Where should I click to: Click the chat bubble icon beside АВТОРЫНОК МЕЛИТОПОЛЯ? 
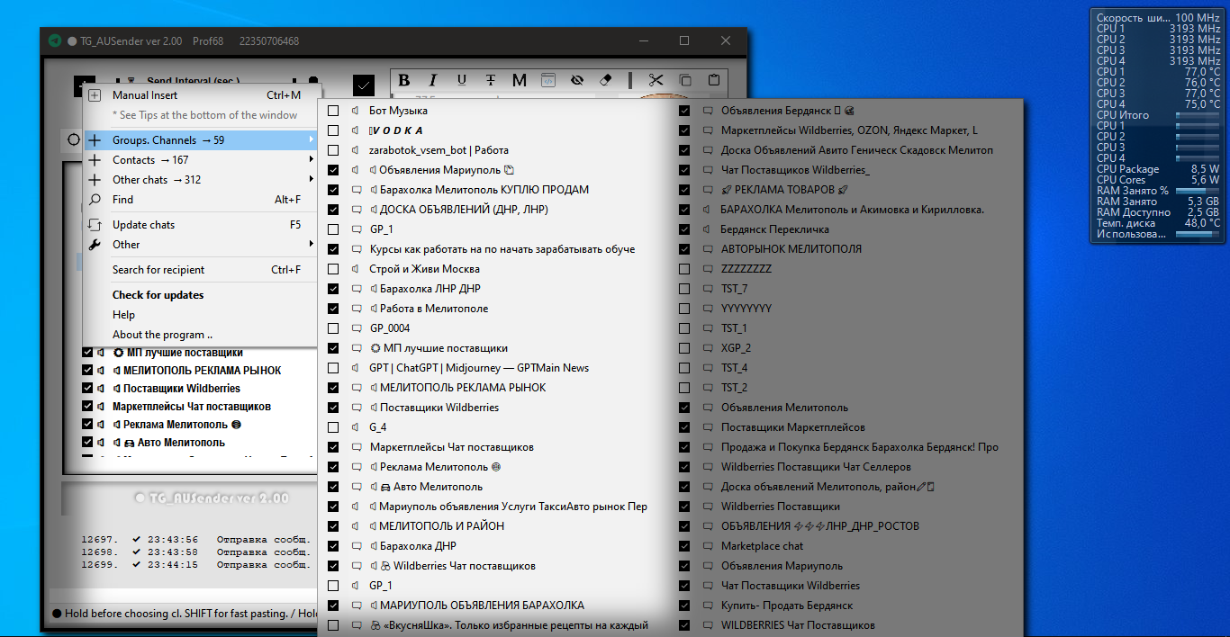click(x=708, y=249)
